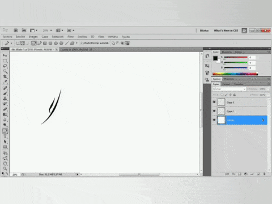Toggle lock image pixels in Capas panel
Image resolution: width=272 pixels, height=204 pixels.
coord(226,95)
